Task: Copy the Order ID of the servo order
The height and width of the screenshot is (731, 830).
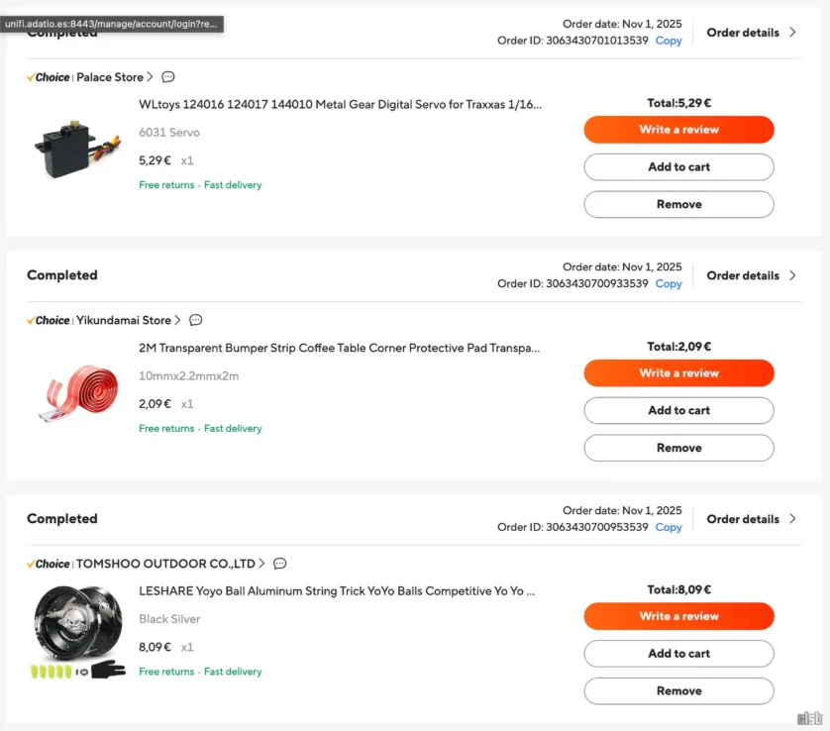Action: (x=668, y=41)
